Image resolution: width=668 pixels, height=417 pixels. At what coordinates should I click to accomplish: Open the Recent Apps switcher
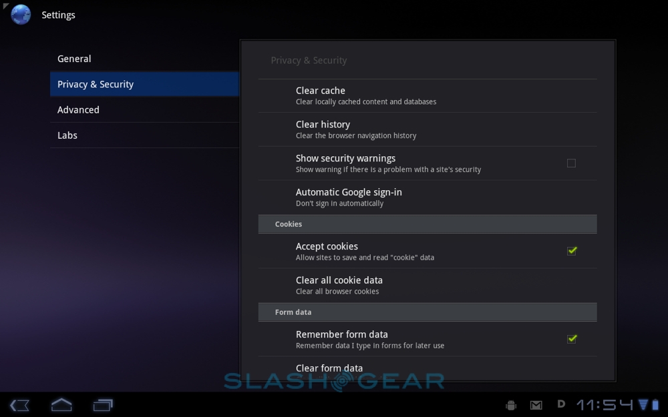coord(103,404)
